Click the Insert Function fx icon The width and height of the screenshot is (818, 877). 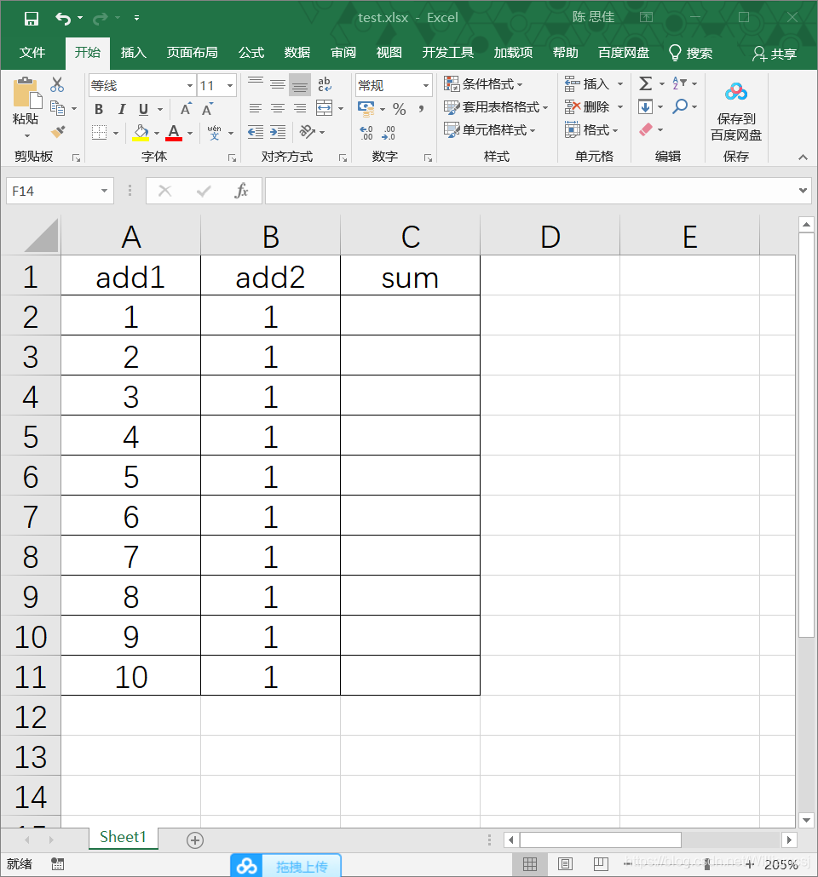click(x=241, y=191)
